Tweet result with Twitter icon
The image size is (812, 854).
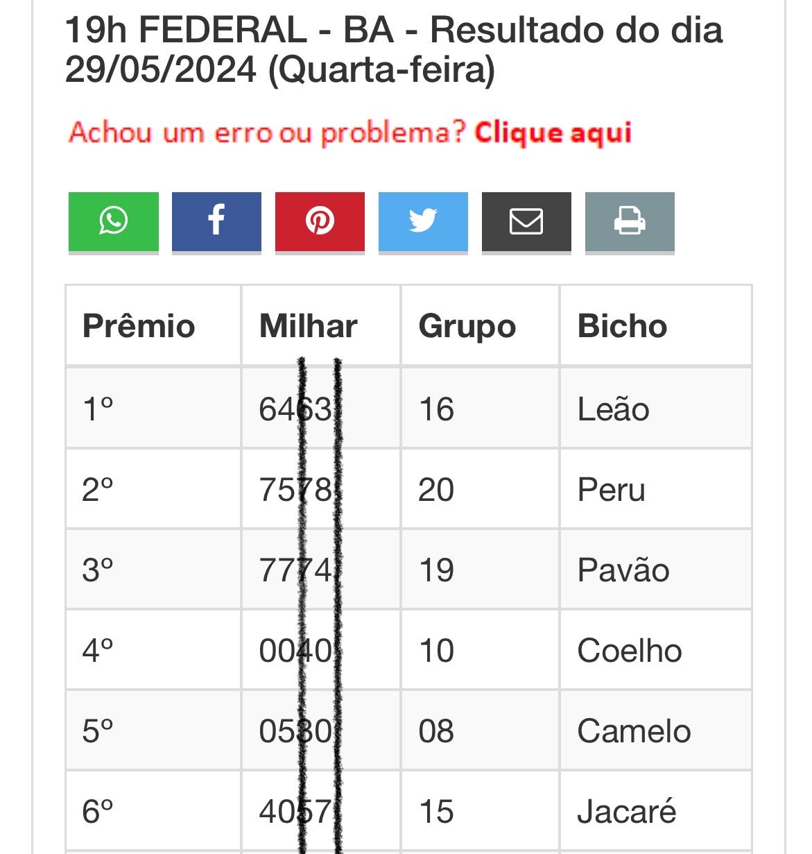(423, 221)
